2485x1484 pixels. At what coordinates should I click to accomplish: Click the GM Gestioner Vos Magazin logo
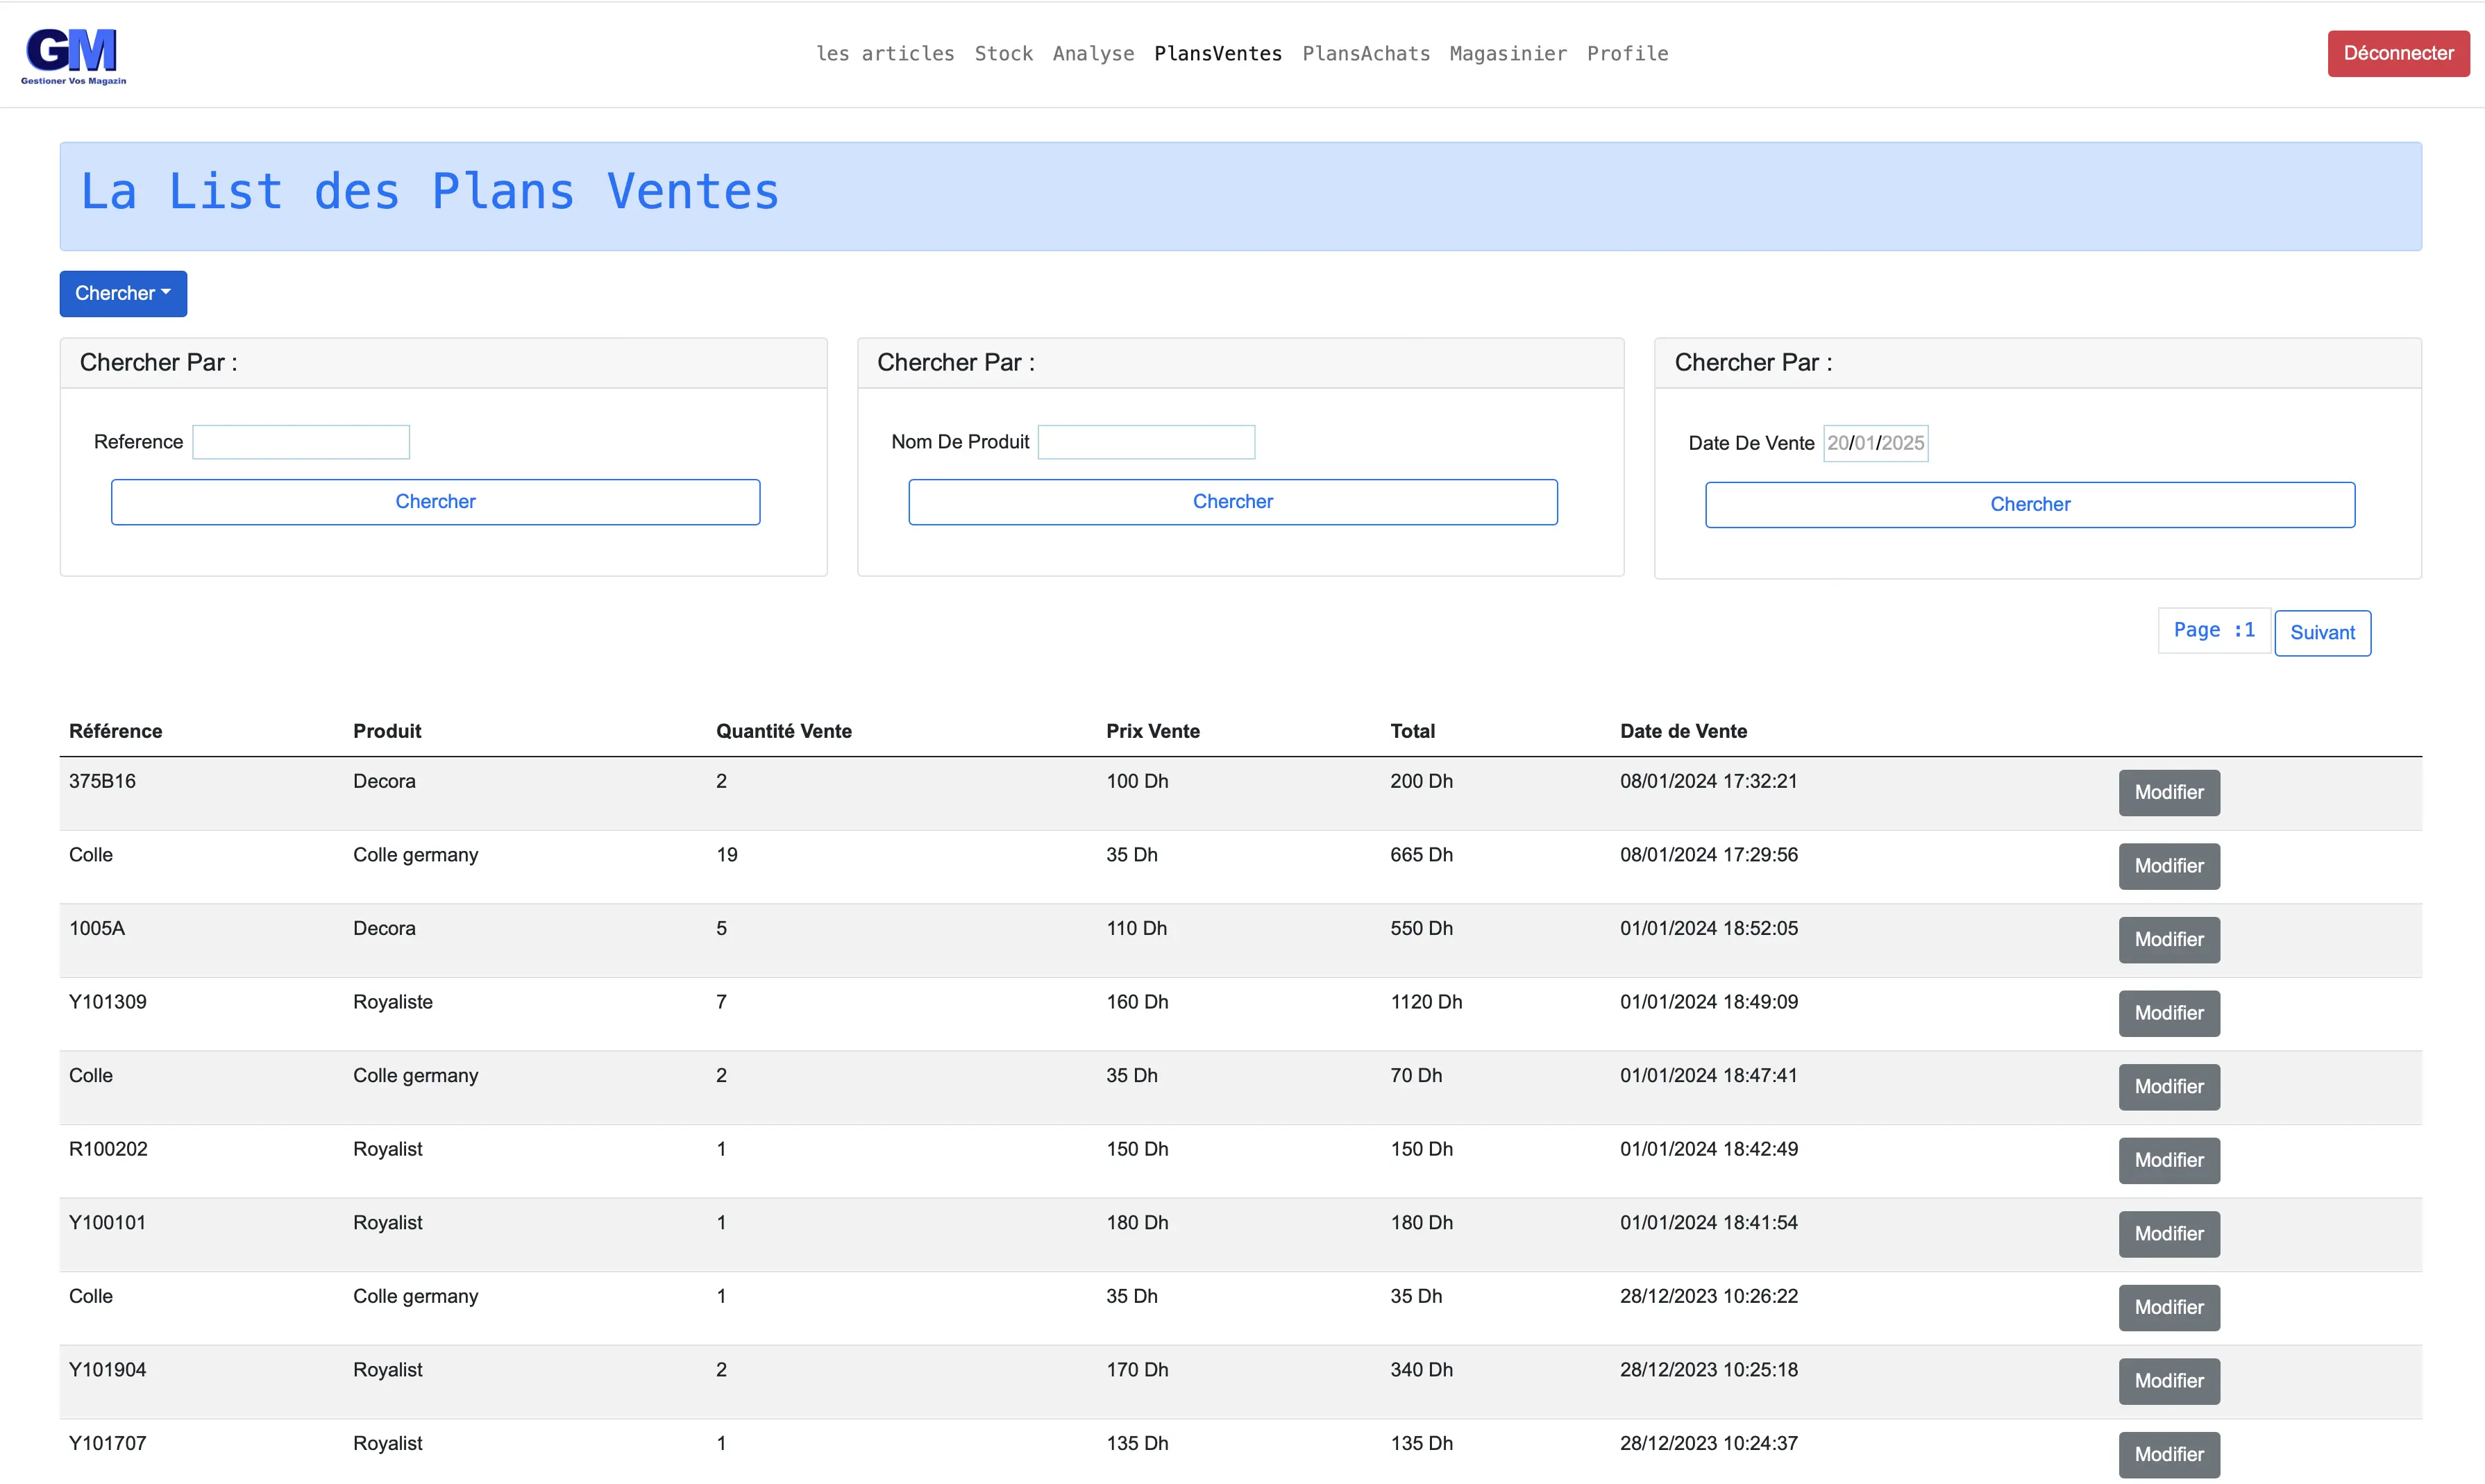73,56
